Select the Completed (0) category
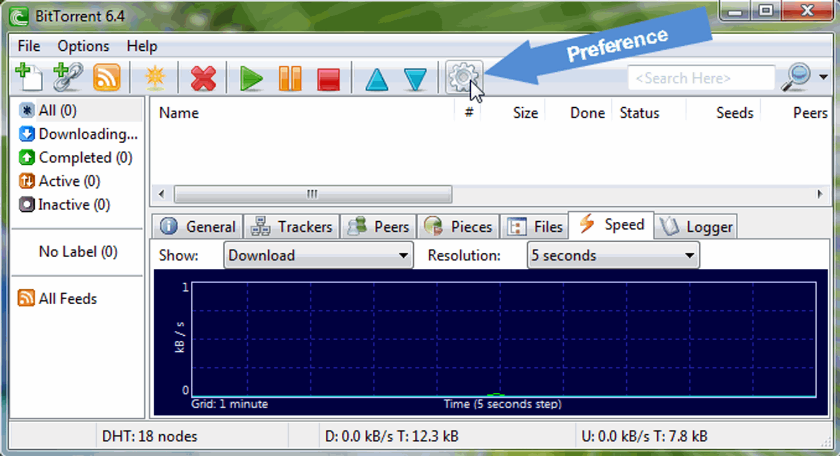 point(77,157)
